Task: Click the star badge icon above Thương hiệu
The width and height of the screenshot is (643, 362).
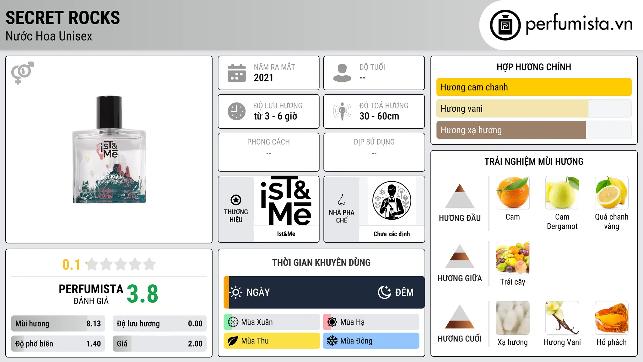Action: coord(236,200)
